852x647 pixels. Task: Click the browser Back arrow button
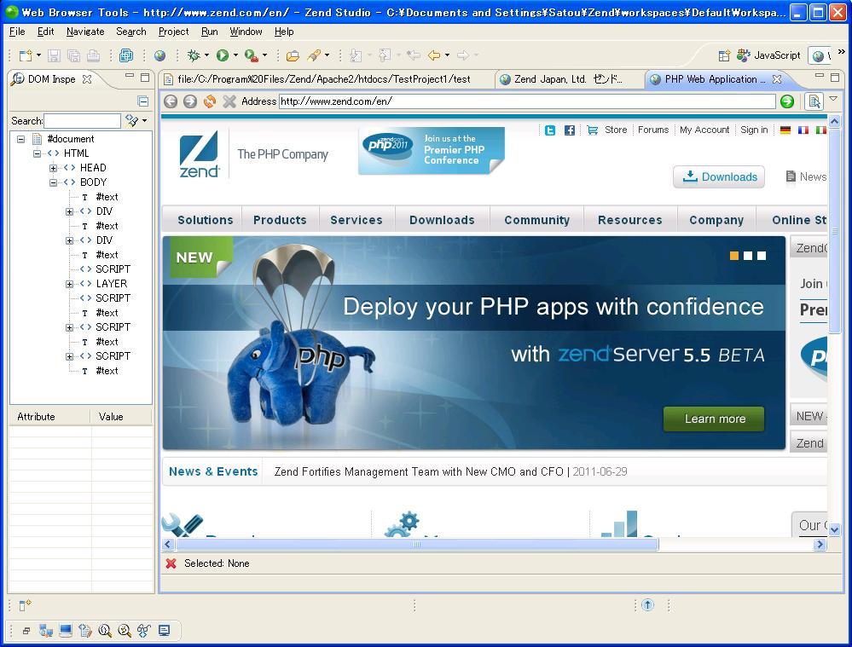coord(171,101)
